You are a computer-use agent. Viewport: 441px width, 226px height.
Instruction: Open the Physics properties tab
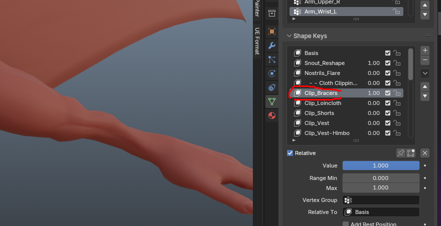point(272,73)
